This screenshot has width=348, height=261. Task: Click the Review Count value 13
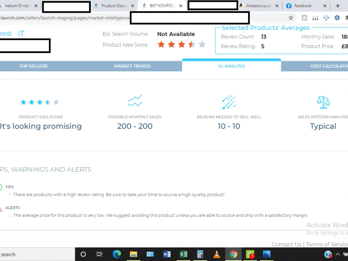coord(264,37)
